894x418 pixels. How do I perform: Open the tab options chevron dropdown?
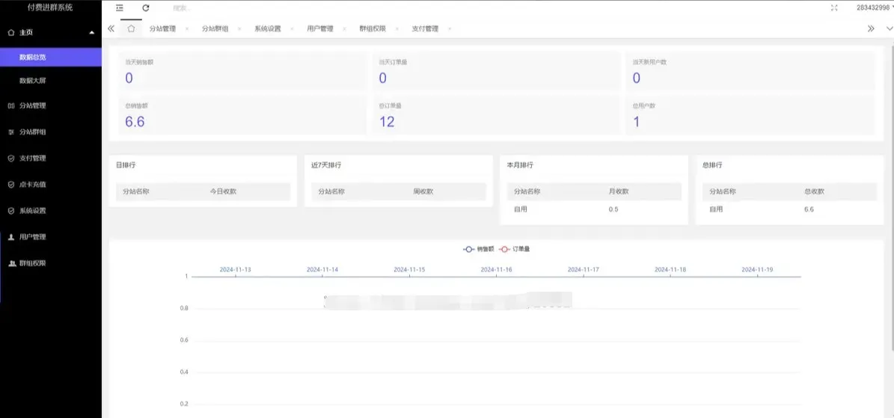pos(889,28)
